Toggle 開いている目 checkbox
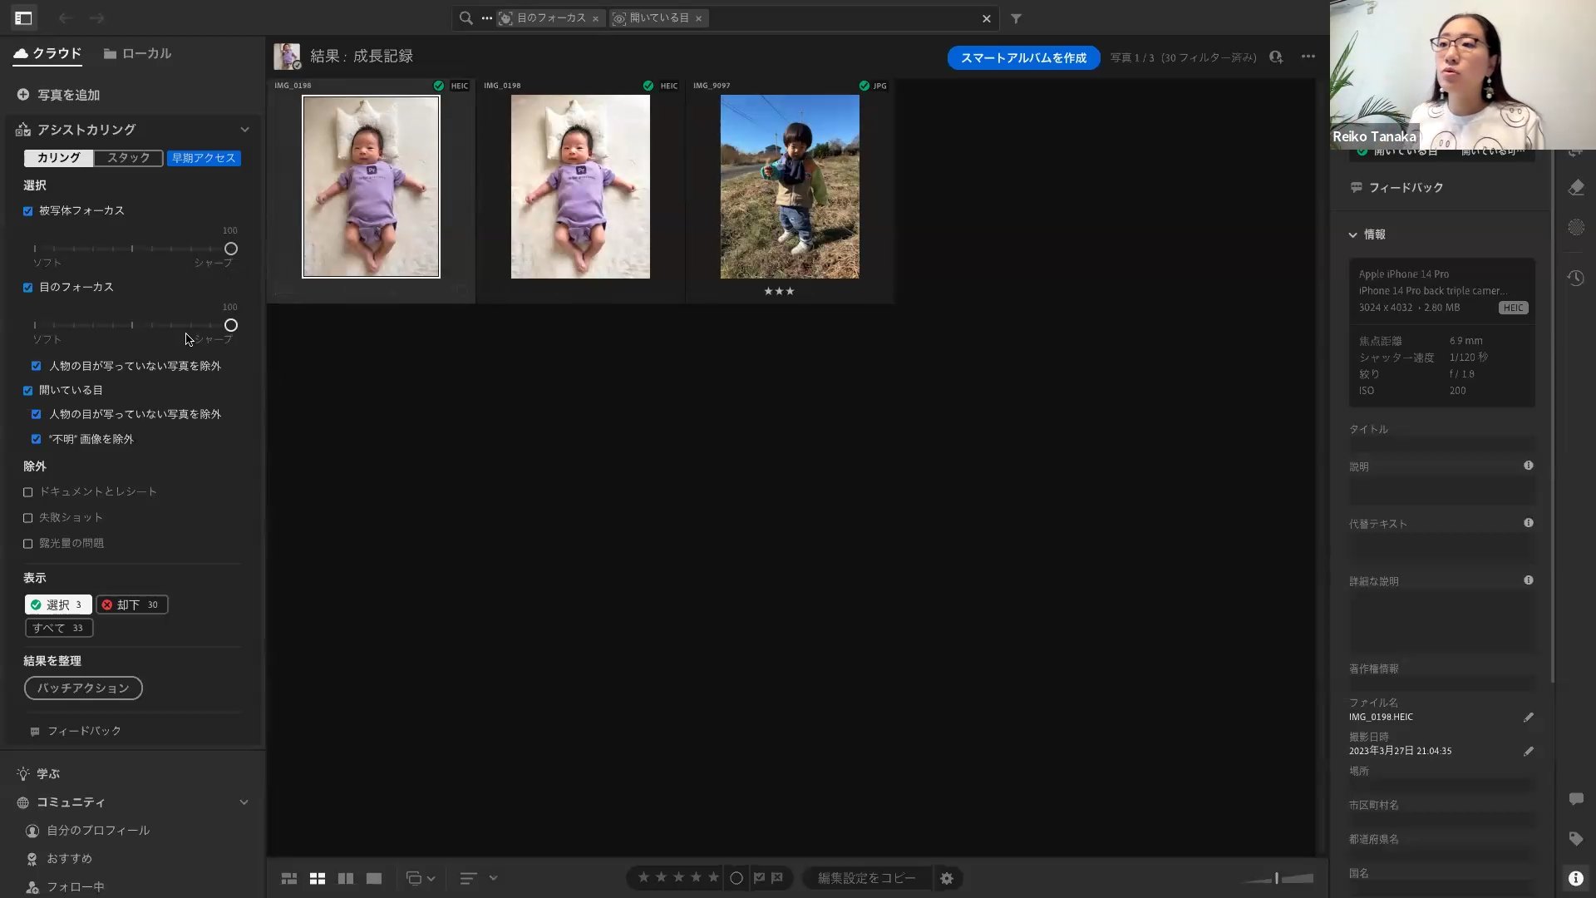 [28, 391]
